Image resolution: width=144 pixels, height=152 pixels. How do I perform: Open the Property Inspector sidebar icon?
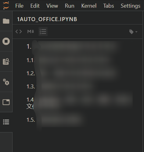(6, 61)
